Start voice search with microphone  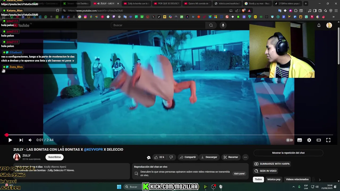pyautogui.click(x=223, y=25)
